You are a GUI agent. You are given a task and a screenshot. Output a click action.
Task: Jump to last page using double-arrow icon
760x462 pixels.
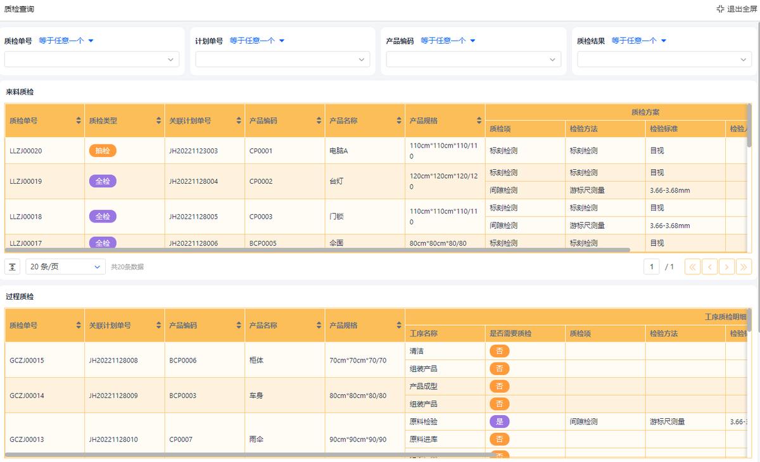744,266
